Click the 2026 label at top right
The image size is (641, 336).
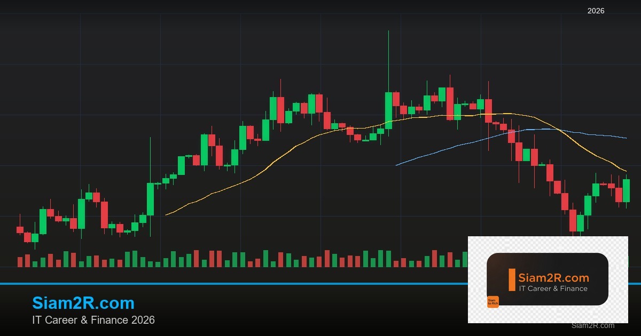pyautogui.click(x=596, y=11)
